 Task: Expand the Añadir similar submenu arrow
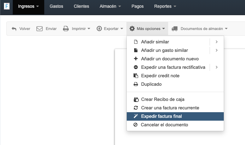(x=216, y=42)
